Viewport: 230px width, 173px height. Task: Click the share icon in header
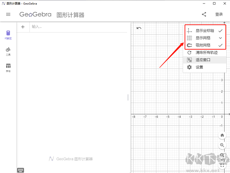point(204,15)
